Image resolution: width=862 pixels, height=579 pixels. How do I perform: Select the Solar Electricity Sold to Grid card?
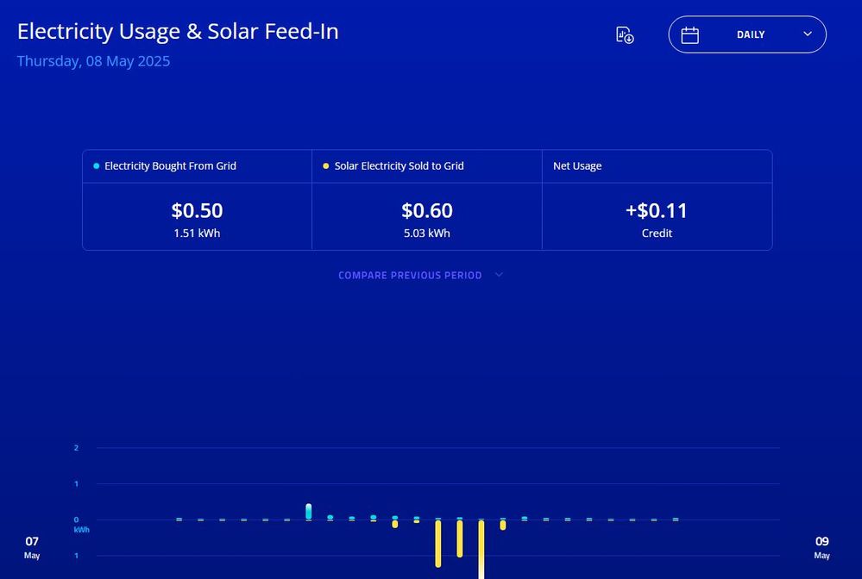click(x=427, y=200)
